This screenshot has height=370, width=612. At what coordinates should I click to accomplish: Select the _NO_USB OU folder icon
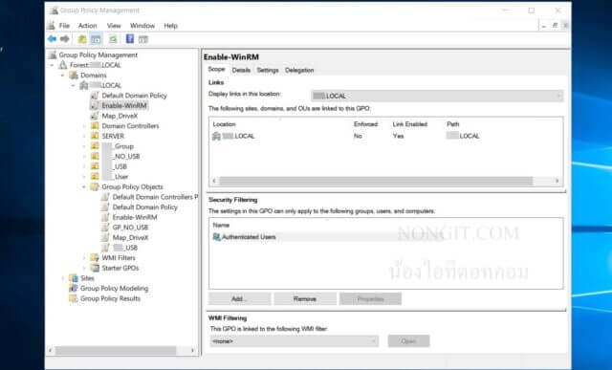[95, 156]
